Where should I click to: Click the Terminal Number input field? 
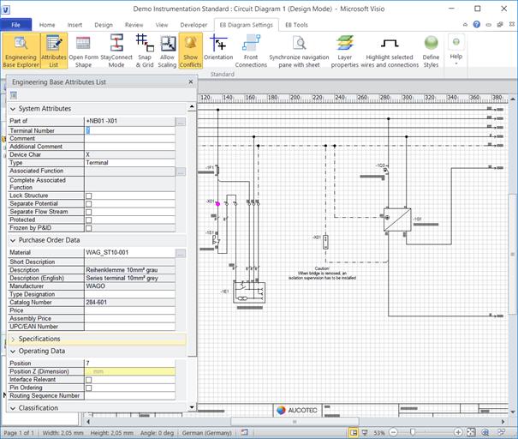130,130
